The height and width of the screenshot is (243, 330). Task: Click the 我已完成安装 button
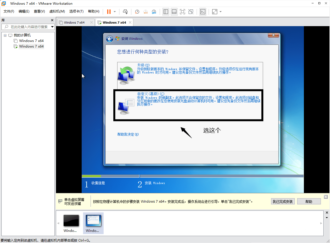283,202
